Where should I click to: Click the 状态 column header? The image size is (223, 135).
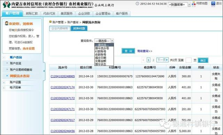pyautogui.click(x=216, y=67)
